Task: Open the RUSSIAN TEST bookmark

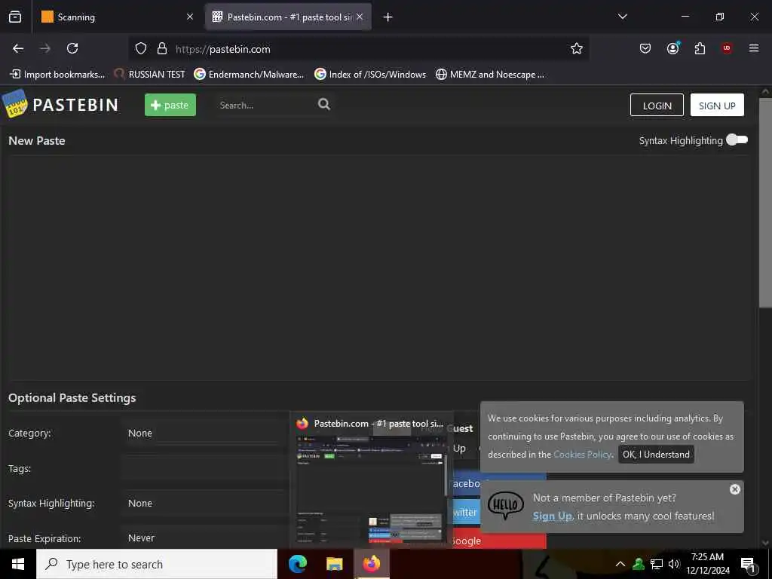Action: tap(149, 75)
